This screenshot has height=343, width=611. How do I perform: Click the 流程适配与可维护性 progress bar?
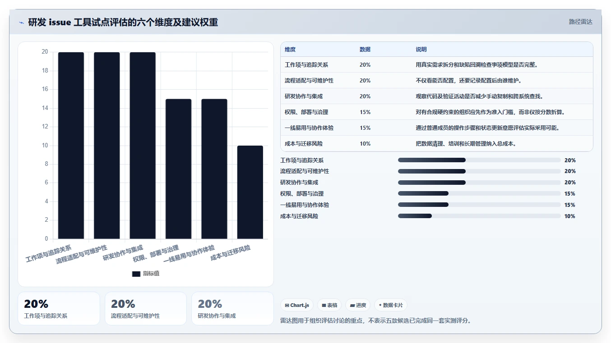(x=479, y=171)
